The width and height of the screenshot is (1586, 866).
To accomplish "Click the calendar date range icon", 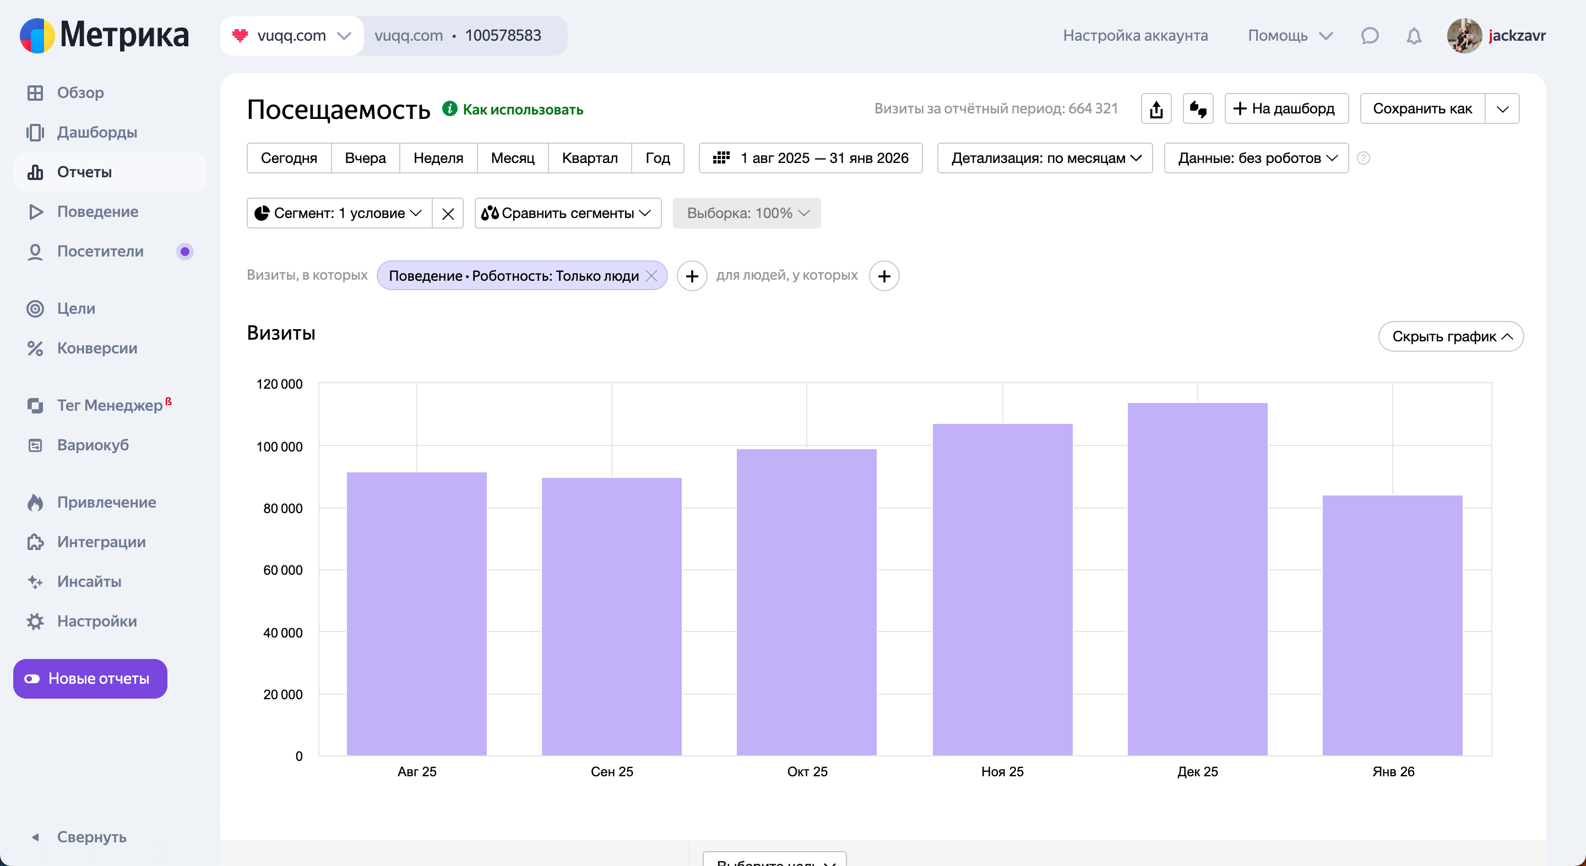I will [721, 158].
